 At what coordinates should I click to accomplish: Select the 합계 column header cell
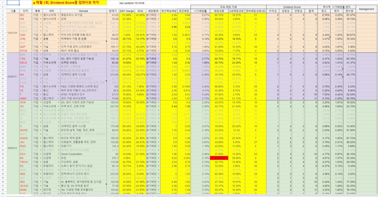coord(311,11)
